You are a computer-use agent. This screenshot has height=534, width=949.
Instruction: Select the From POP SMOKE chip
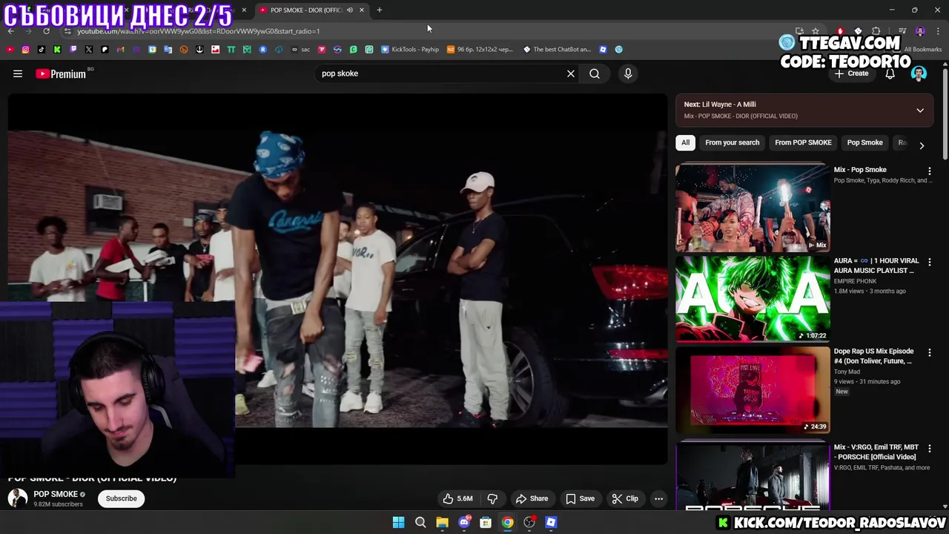point(803,142)
